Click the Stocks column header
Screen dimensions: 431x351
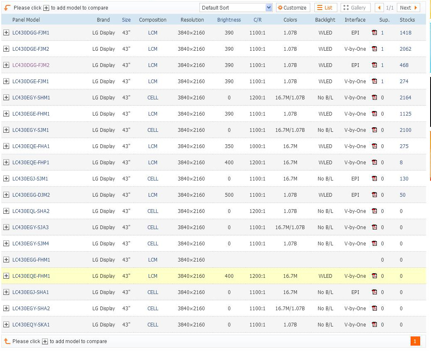pos(407,20)
